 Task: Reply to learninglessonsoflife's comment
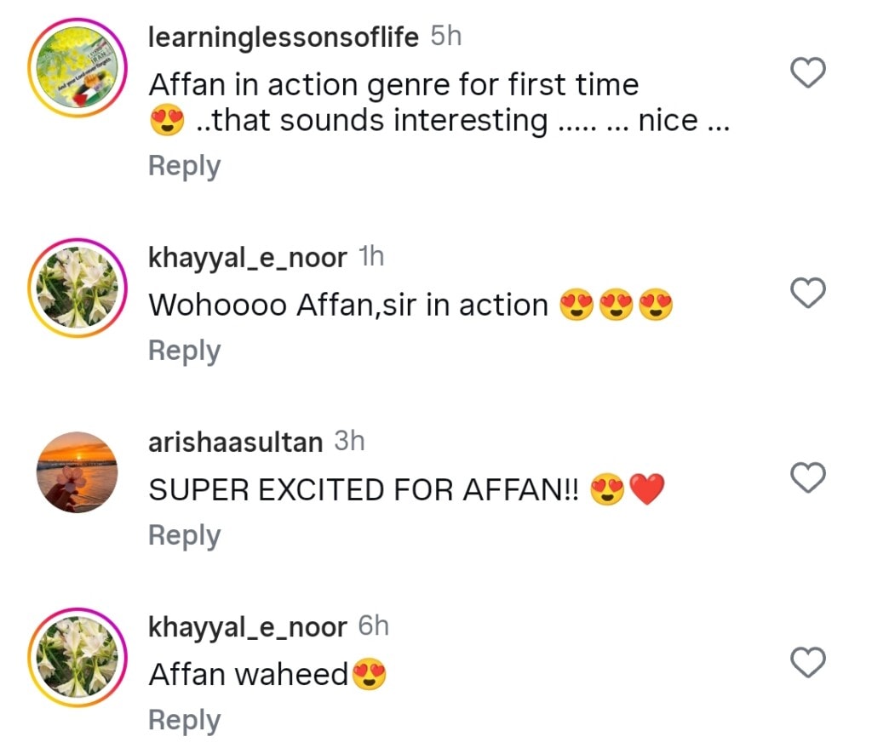(184, 166)
